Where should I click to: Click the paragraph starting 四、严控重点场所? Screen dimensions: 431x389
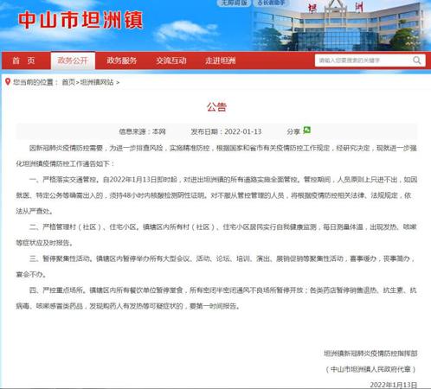[216, 298]
